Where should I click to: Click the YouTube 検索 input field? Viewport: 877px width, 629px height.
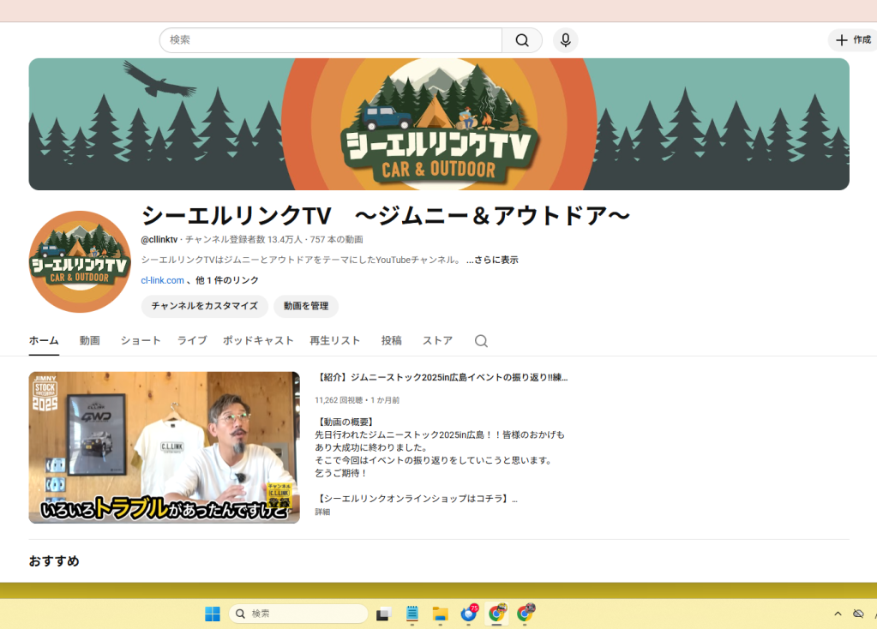pyautogui.click(x=330, y=40)
